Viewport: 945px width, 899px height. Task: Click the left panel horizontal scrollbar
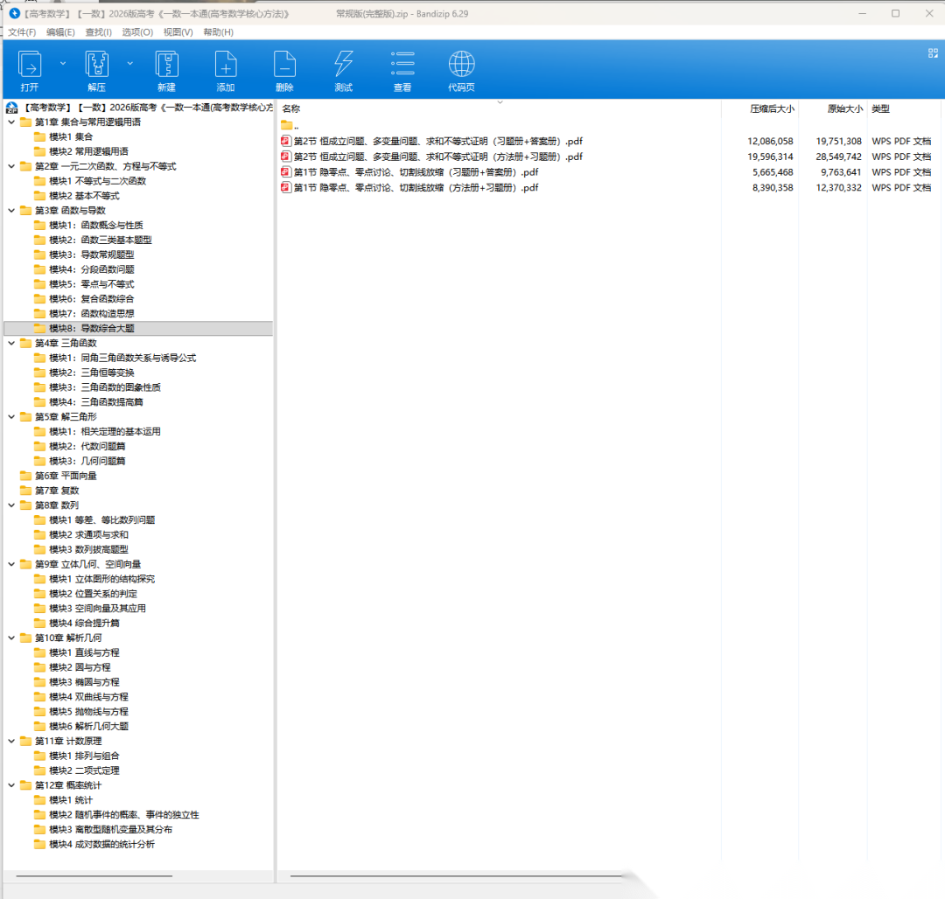point(94,875)
